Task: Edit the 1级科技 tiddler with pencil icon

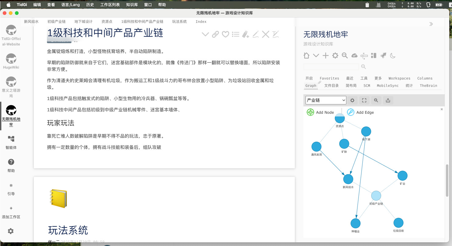Action: (x=255, y=34)
